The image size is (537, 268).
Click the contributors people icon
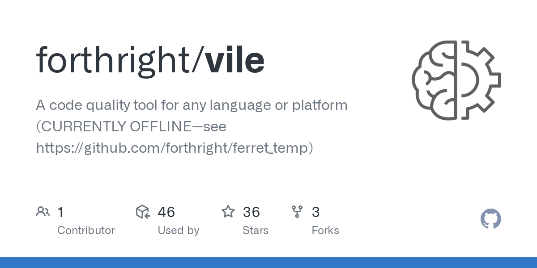43,212
